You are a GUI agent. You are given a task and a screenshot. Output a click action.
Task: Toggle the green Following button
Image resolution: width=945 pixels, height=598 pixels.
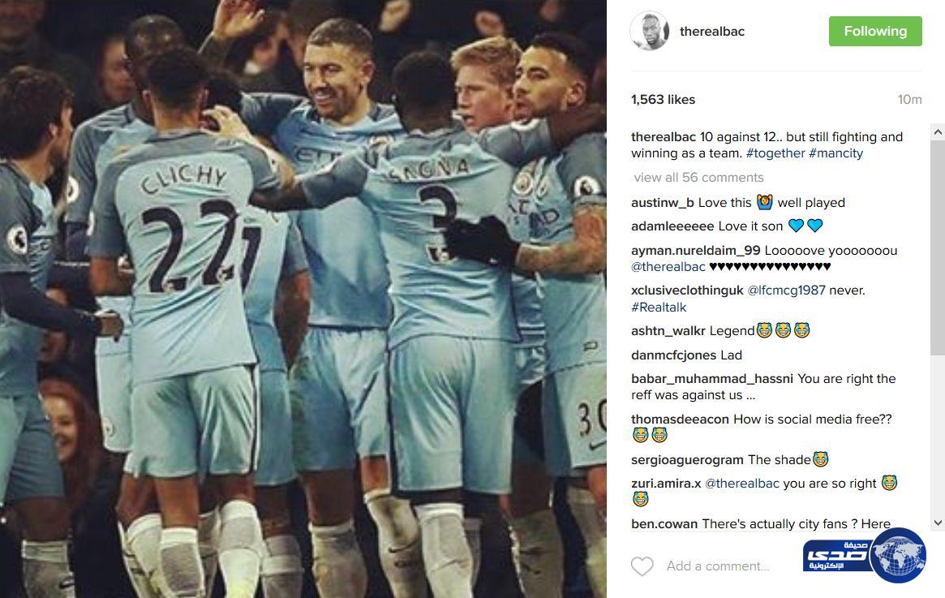point(875,32)
